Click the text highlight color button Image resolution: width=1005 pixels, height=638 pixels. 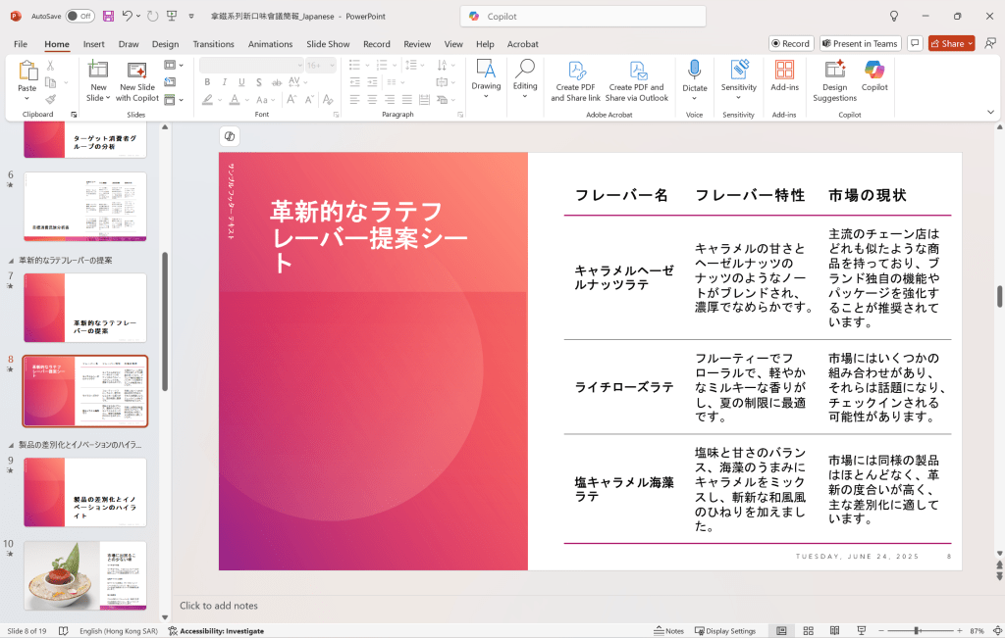(x=207, y=100)
